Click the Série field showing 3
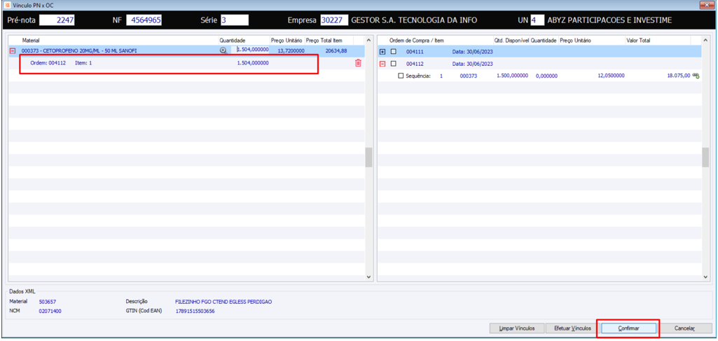The width and height of the screenshot is (718, 341). [x=235, y=20]
